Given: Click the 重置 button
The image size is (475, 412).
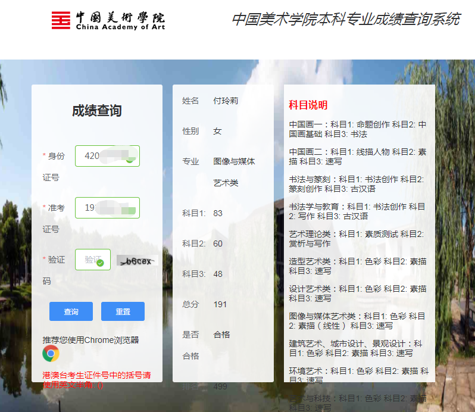Looking at the screenshot, I should tap(123, 311).
